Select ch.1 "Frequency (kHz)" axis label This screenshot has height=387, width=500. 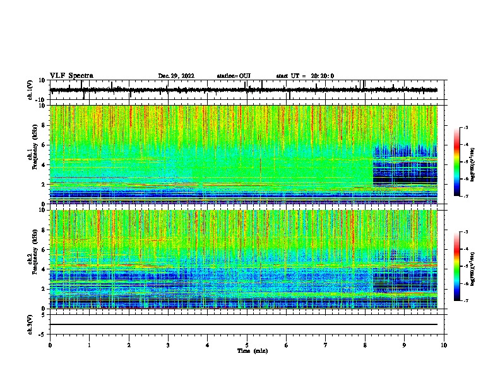[x=35, y=147]
